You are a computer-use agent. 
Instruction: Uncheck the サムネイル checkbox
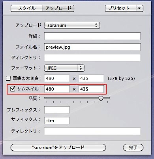(x=13, y=89)
